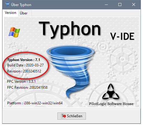Click the Revision 2003240512 line

click(24, 71)
